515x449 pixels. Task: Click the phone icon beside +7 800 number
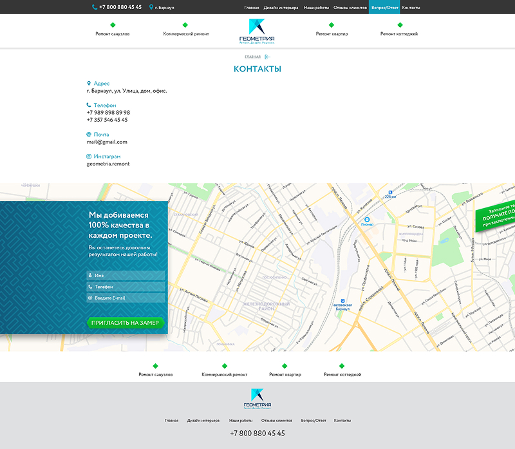click(x=95, y=7)
